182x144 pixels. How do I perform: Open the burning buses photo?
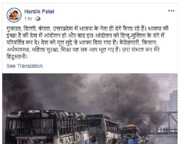point(90,109)
